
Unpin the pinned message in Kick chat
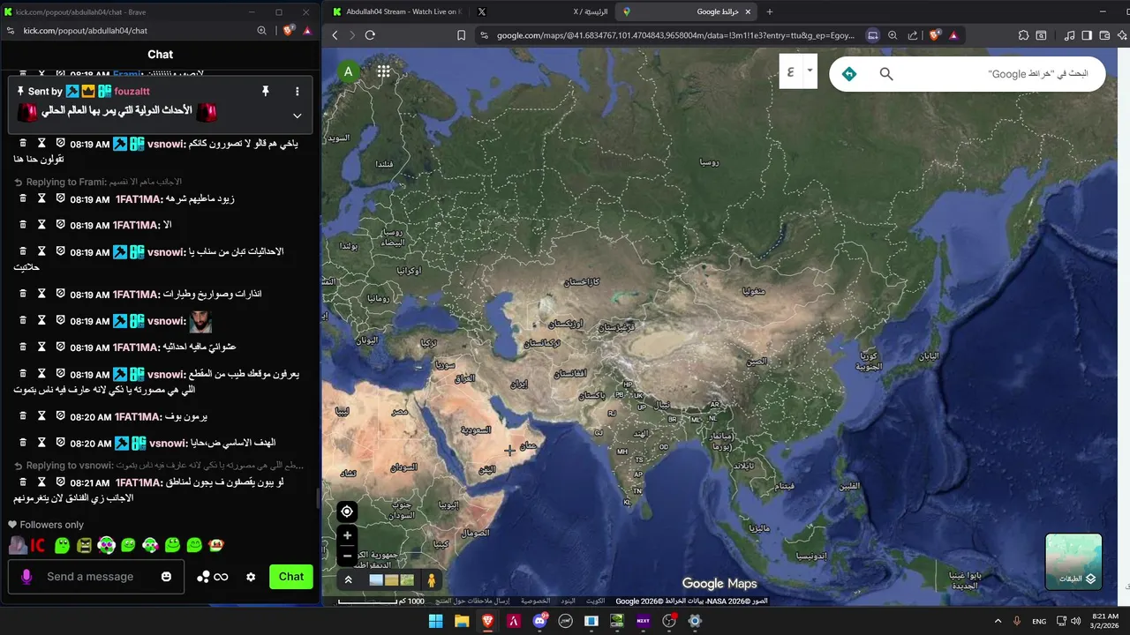[x=265, y=91]
